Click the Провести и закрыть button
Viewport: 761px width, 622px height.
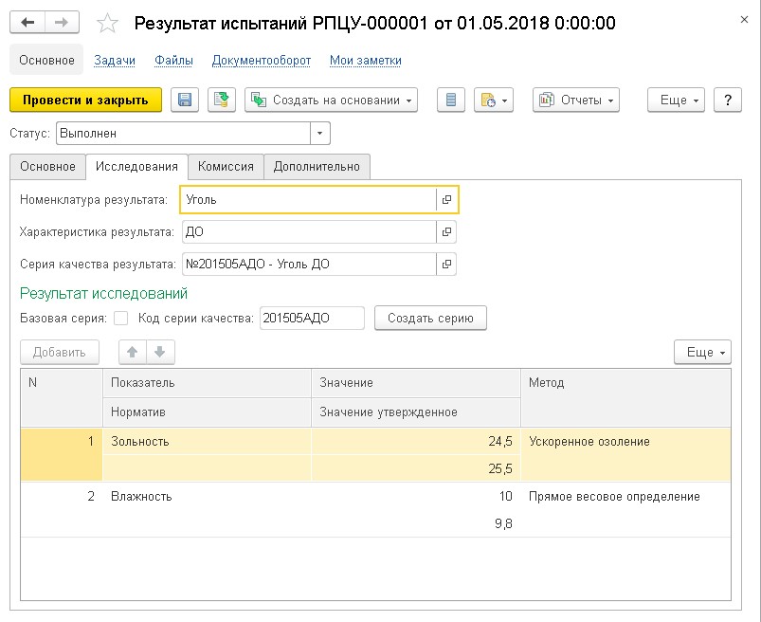coord(85,101)
